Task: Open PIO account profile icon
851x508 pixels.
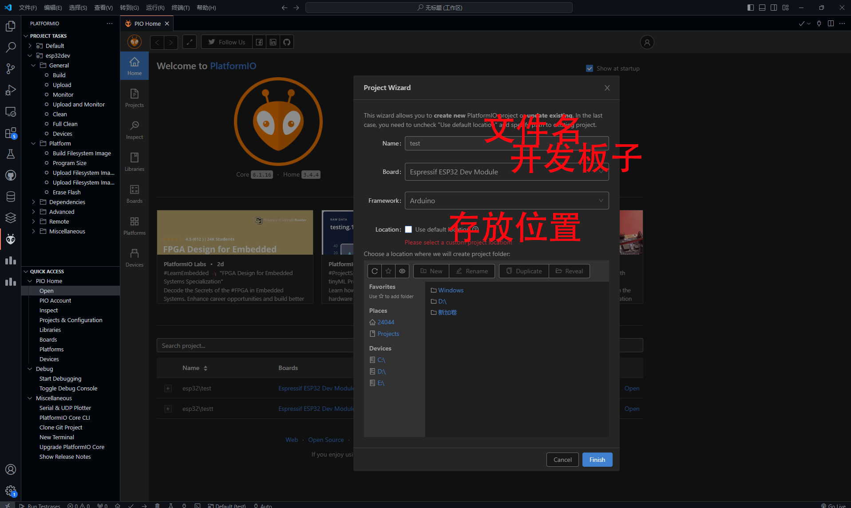Action: click(x=647, y=42)
